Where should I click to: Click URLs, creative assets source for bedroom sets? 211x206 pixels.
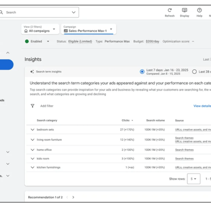coord(193,129)
